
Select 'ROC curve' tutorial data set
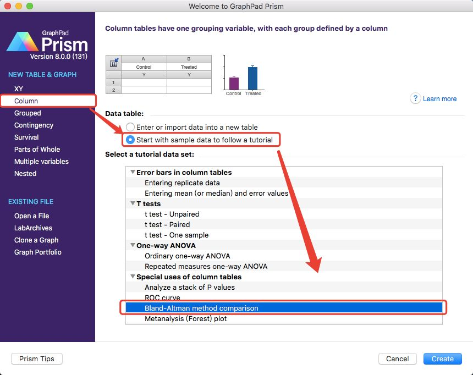click(284, 298)
